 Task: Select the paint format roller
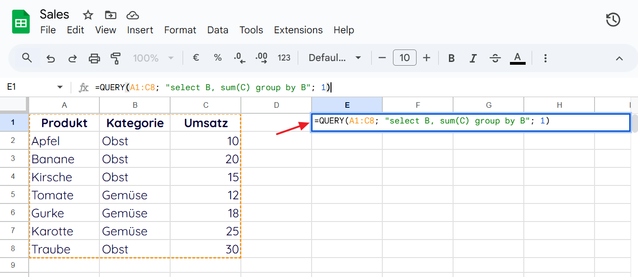(116, 58)
